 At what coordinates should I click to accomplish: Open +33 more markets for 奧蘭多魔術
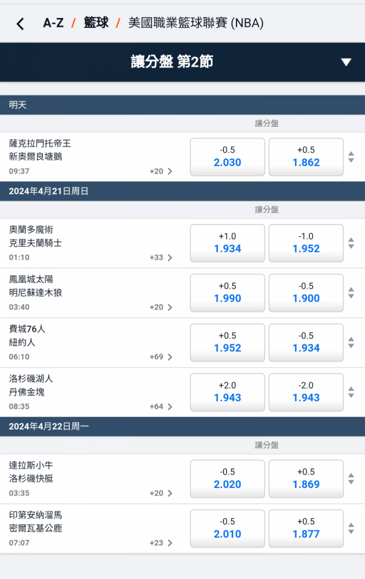click(x=160, y=258)
